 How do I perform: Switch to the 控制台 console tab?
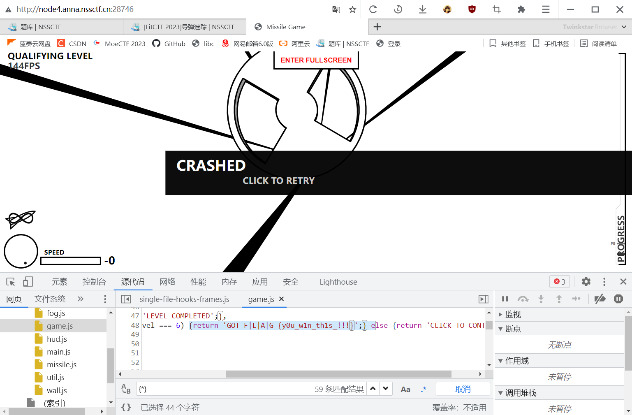[94, 282]
